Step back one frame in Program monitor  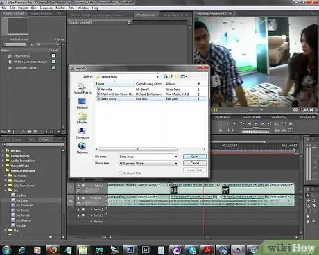250,123
